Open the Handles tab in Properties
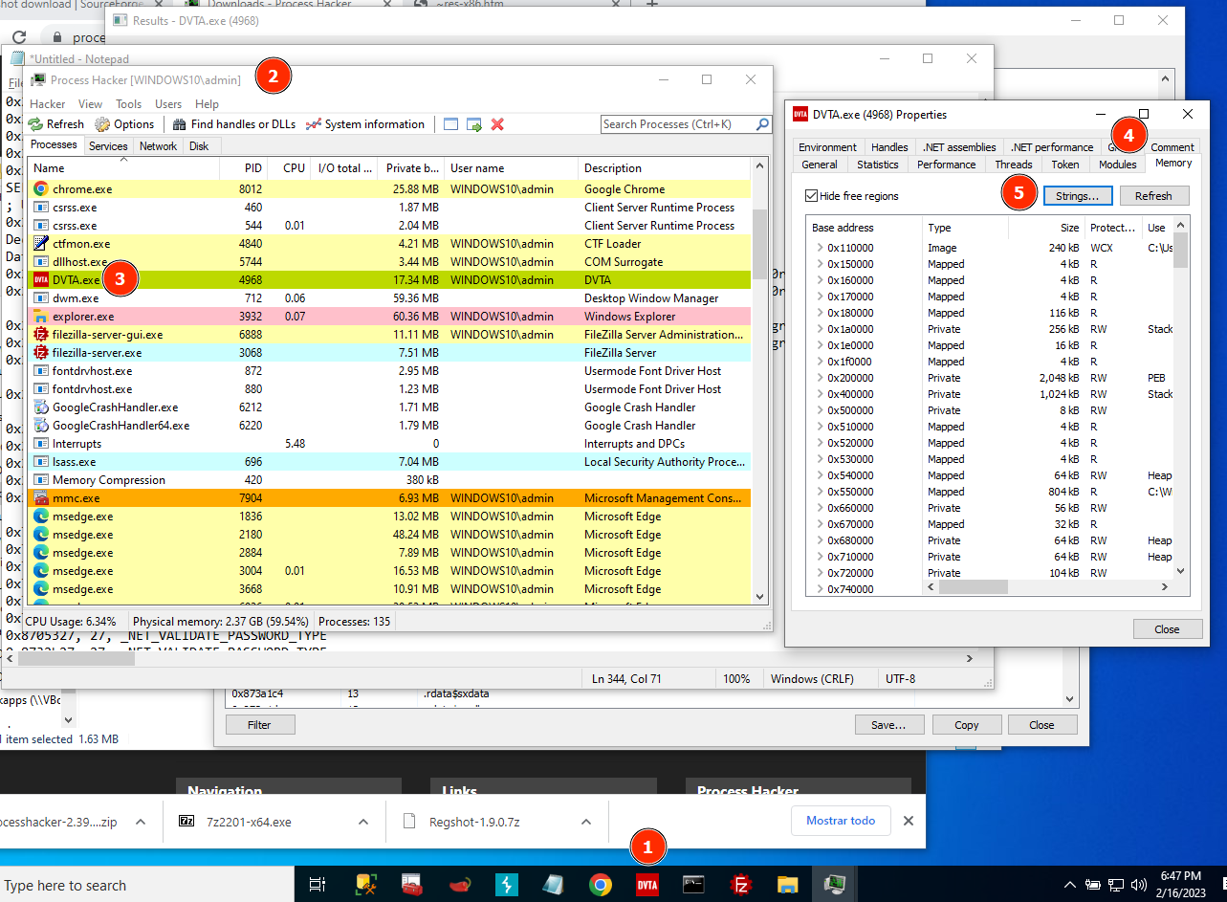 tap(889, 147)
